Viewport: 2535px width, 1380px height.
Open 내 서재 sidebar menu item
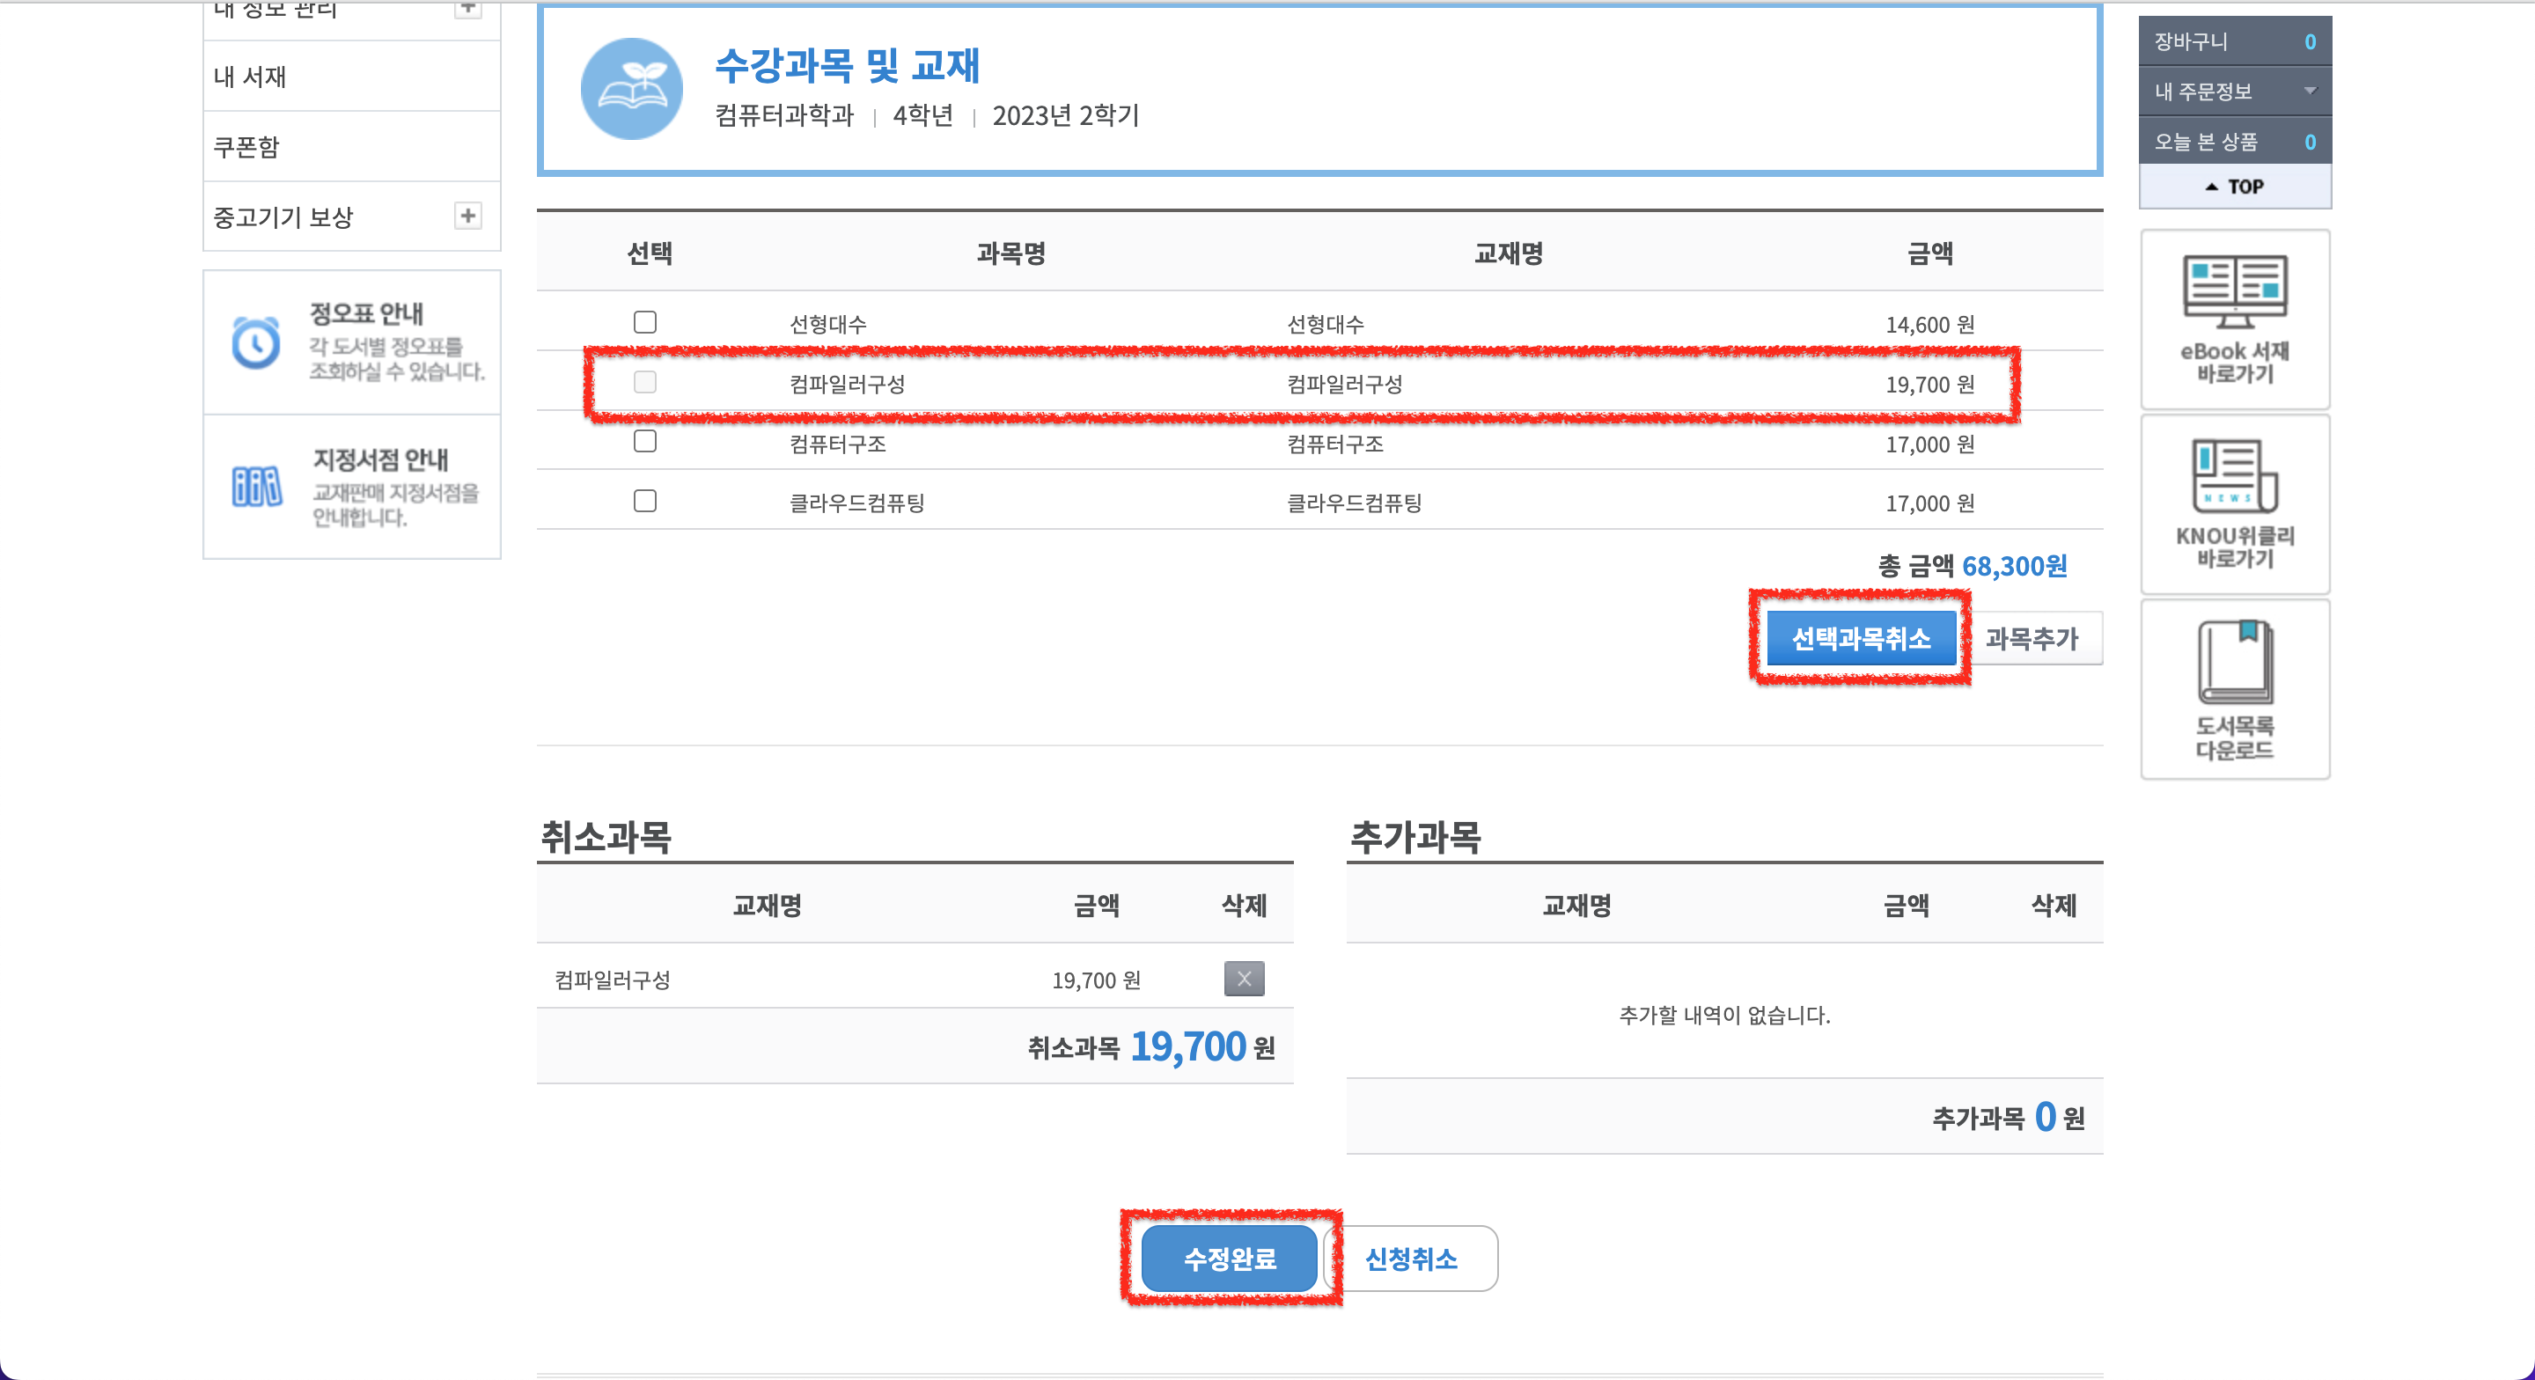(250, 77)
